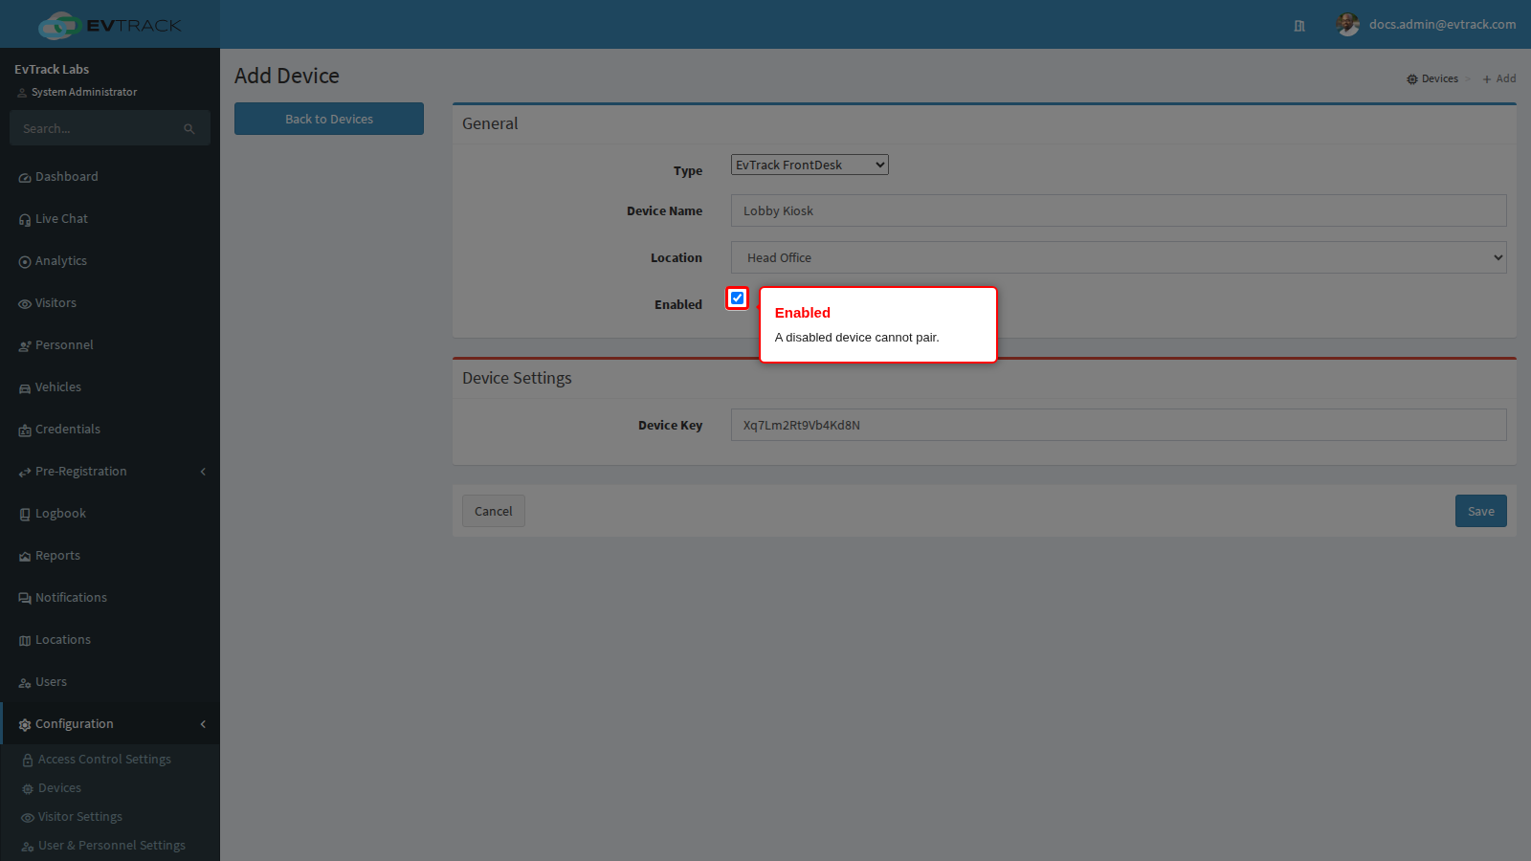Click the Visitors eye icon
Screen dimensions: 1531x861
pos(25,304)
